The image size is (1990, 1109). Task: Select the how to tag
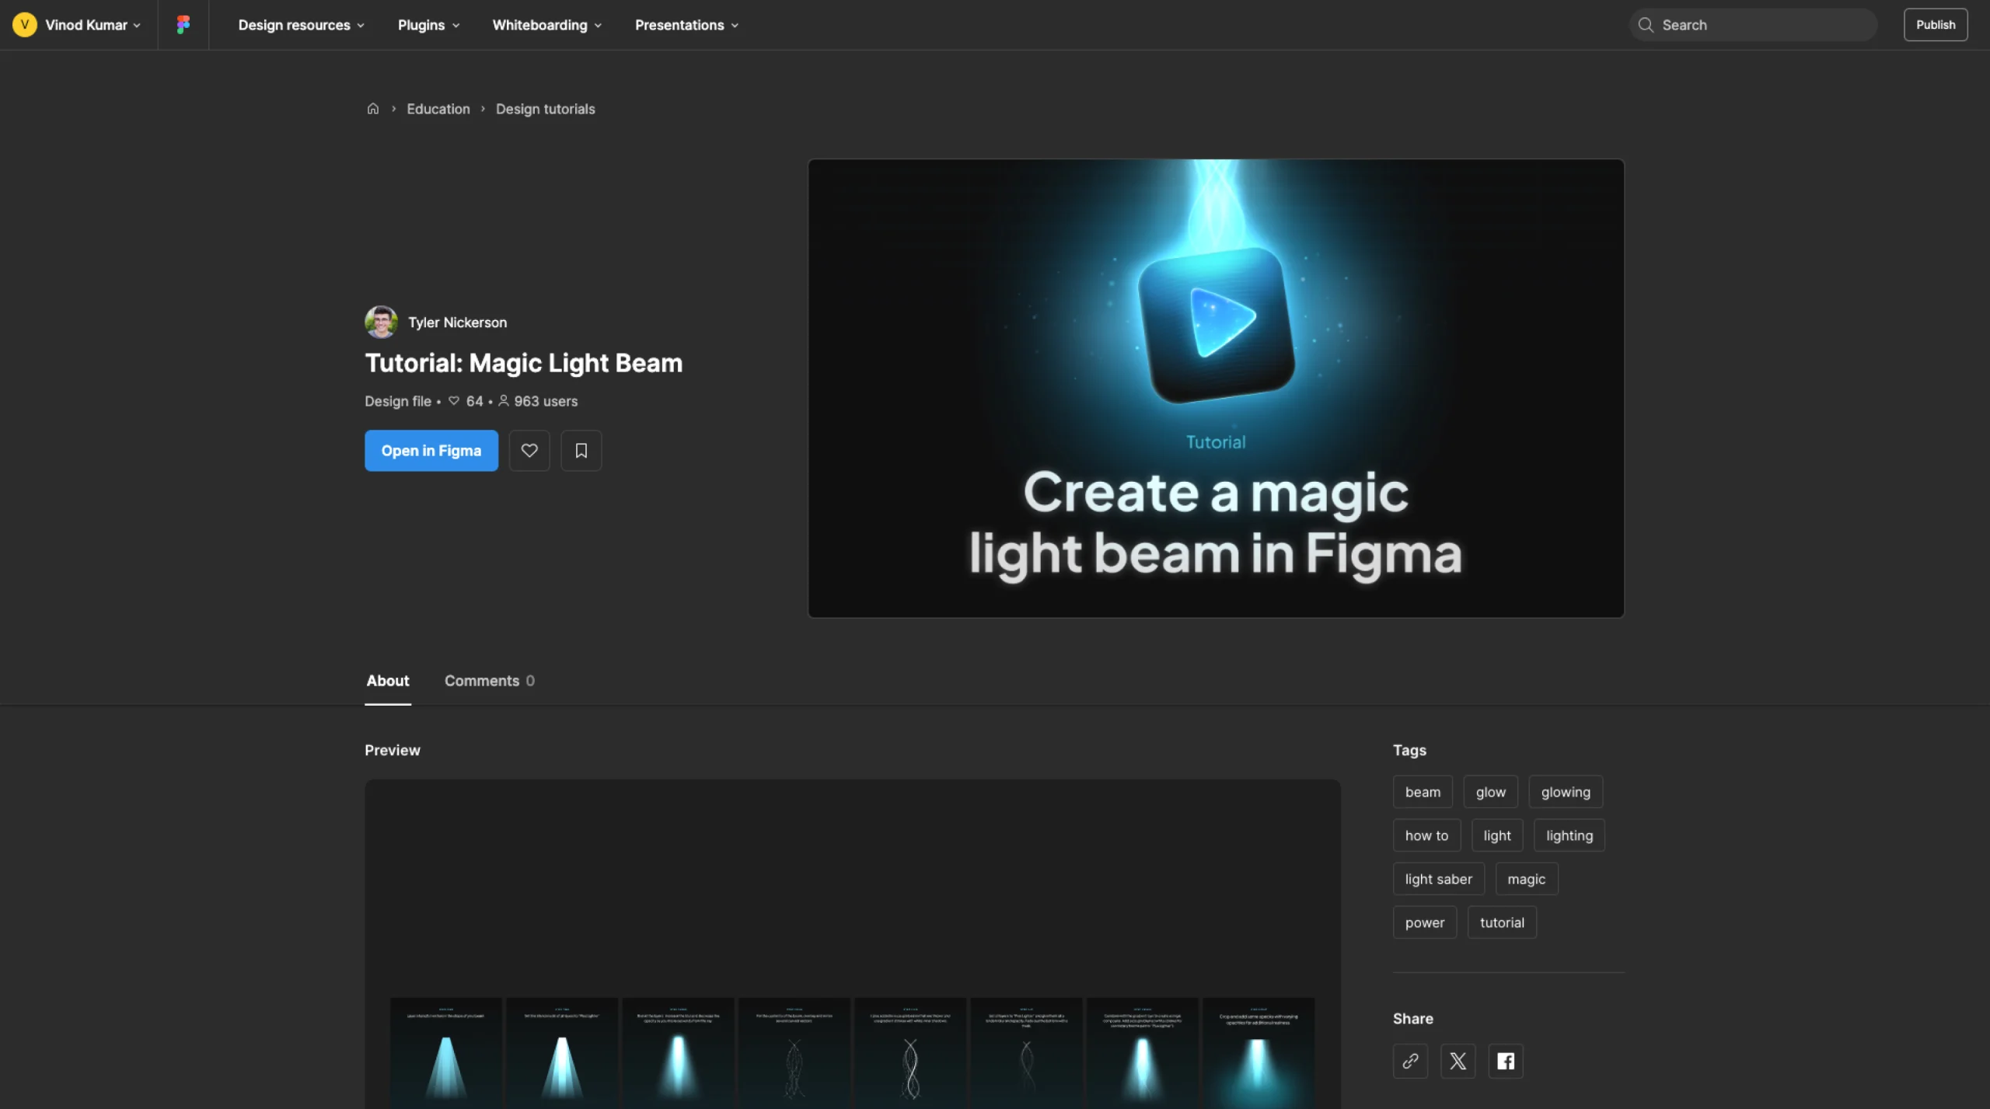click(x=1426, y=835)
